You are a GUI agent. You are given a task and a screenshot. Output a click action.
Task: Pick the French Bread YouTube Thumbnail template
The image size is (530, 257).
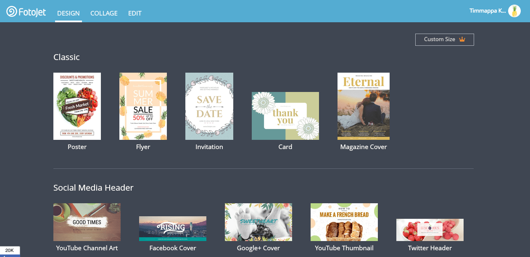pos(344,222)
